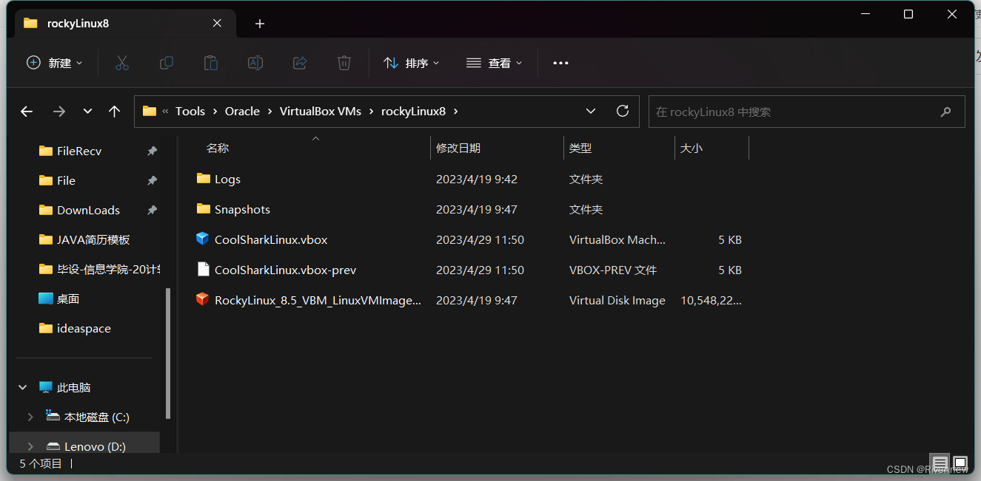Collapse the 此电脑 tree node
981x481 pixels.
pos(23,387)
